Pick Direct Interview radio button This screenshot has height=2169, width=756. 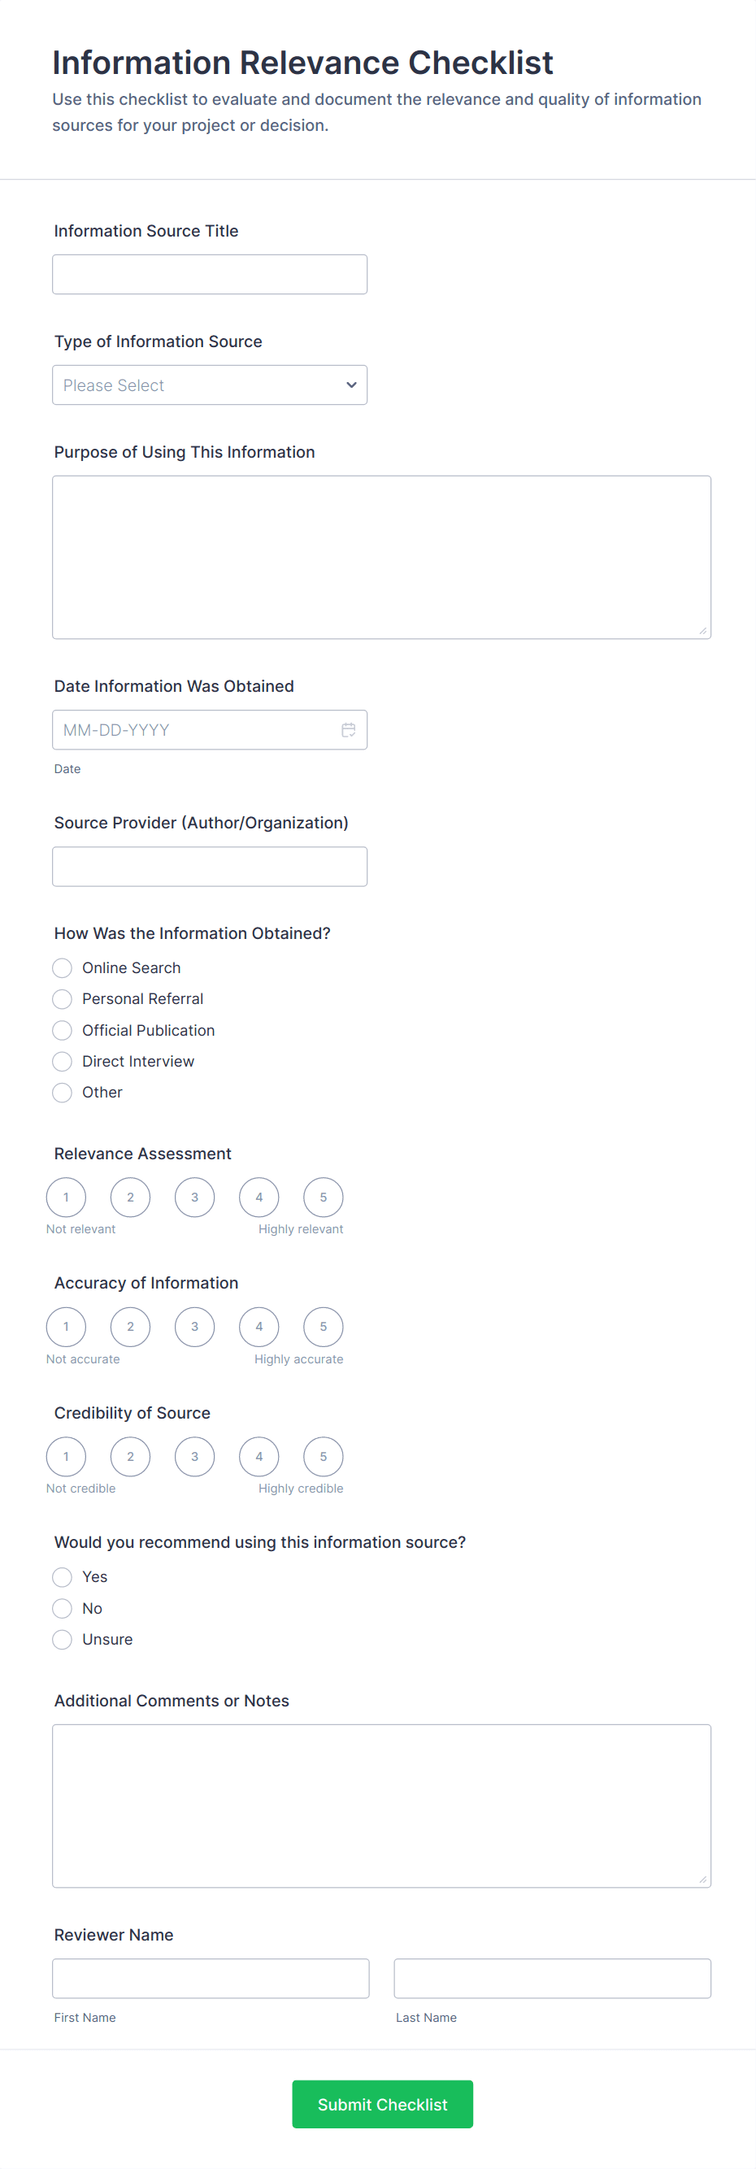63,1061
